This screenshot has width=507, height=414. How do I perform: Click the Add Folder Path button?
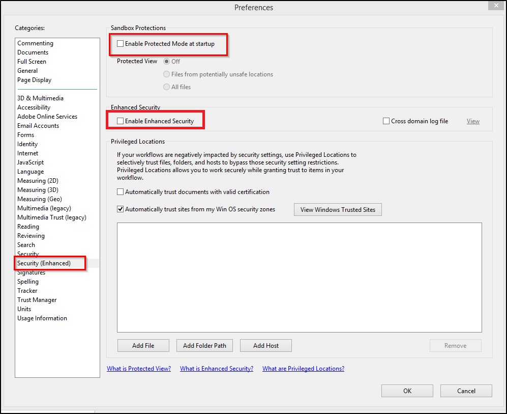(204, 345)
